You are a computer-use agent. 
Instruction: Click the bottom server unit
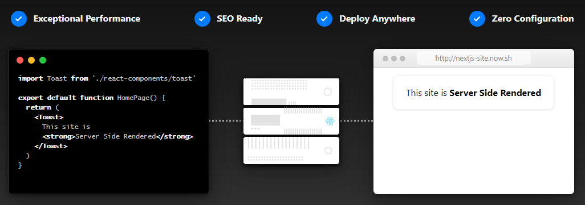(x=291, y=150)
